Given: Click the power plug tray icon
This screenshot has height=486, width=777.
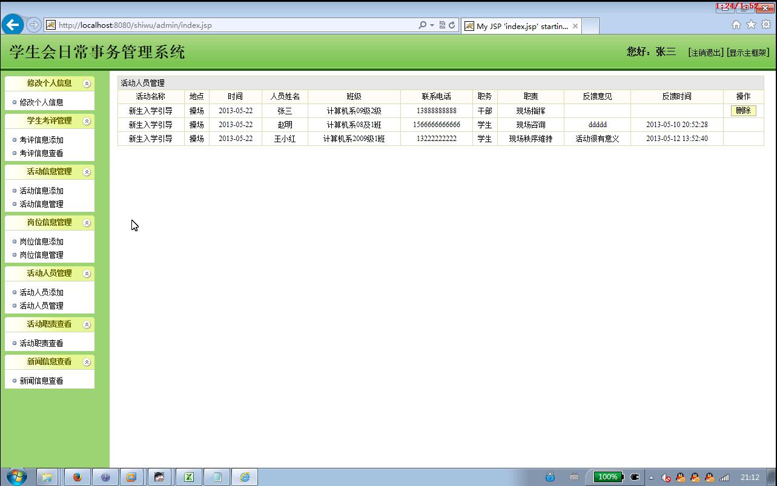Looking at the screenshot, I should [635, 477].
